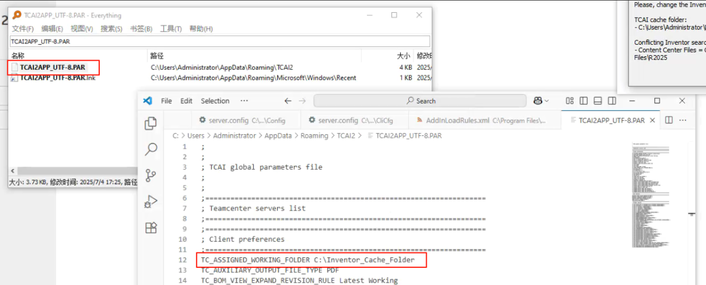Select the TCAI2APP_UTF-8.PAR editor tab
The image size is (706, 285).
[x=611, y=120]
